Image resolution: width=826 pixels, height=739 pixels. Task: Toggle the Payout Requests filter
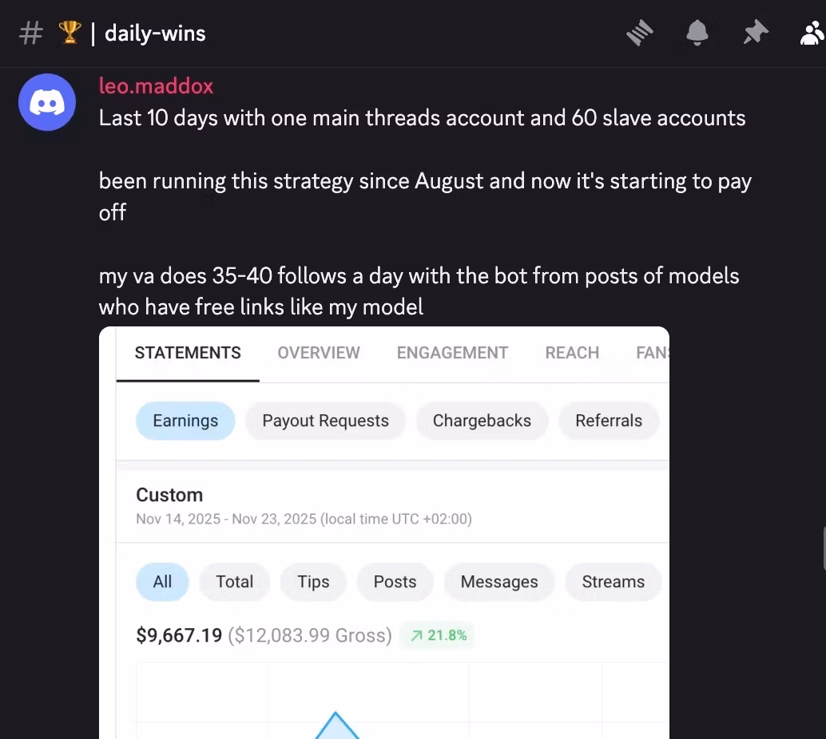coord(325,421)
